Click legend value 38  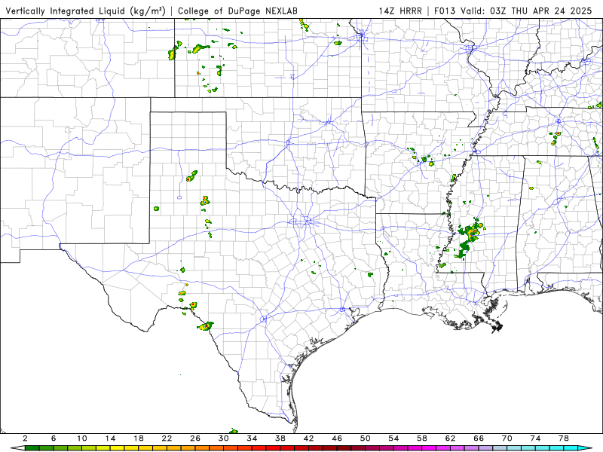click(x=280, y=438)
